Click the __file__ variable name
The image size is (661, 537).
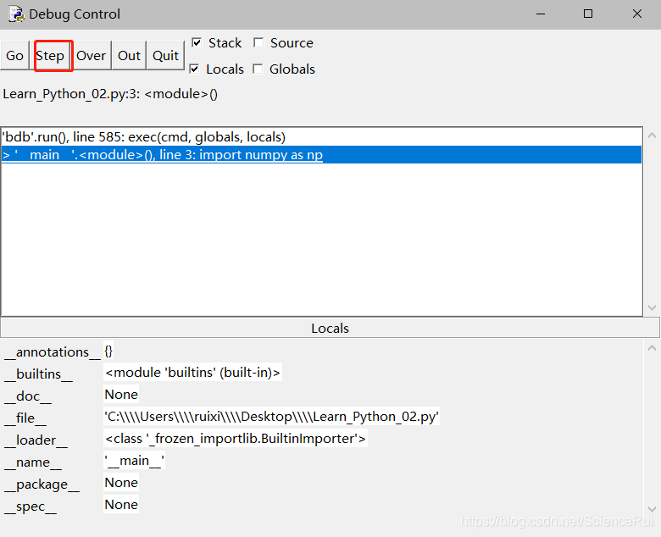[x=25, y=418]
